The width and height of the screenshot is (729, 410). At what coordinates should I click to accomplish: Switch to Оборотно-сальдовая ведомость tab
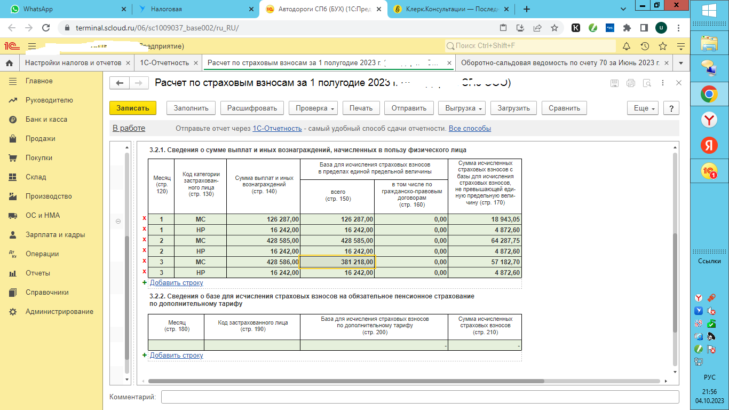564,63
